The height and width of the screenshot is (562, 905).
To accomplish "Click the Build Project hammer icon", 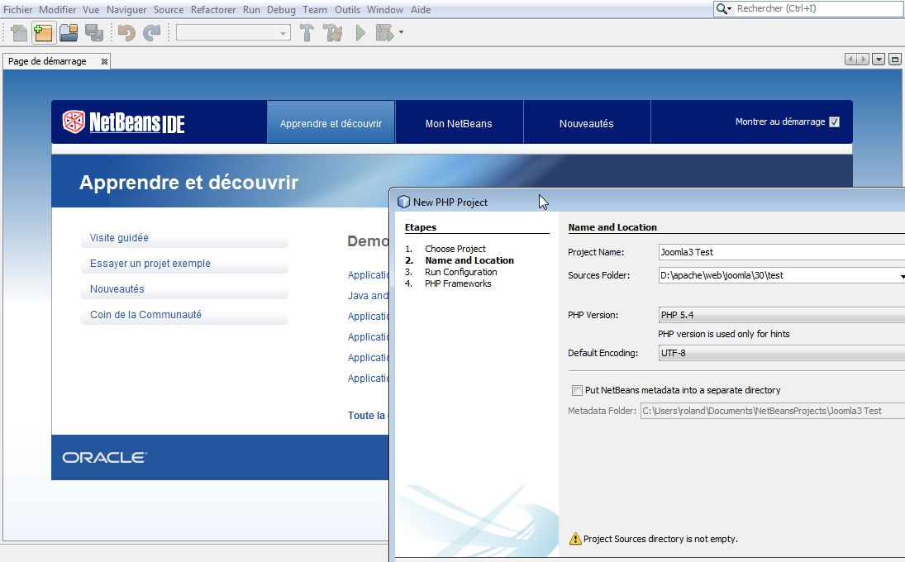I will click(x=307, y=33).
